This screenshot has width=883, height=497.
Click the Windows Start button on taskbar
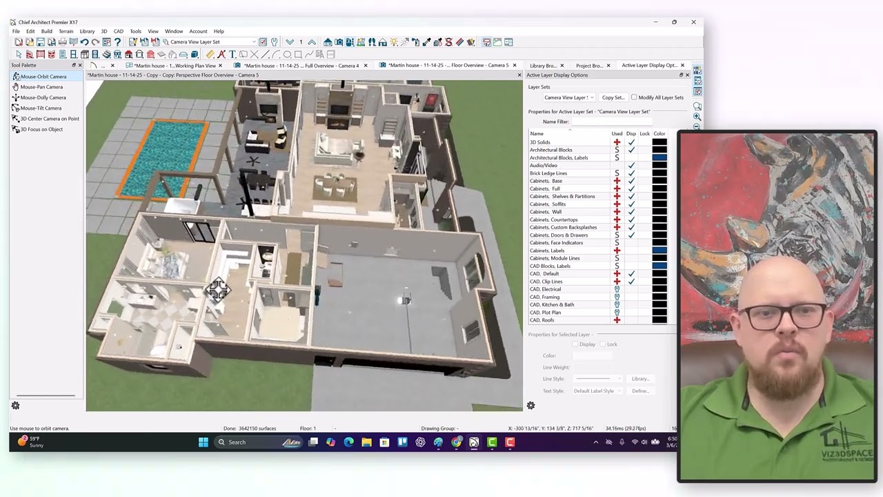click(x=204, y=442)
